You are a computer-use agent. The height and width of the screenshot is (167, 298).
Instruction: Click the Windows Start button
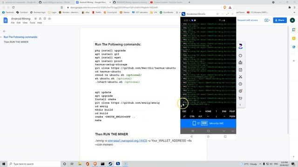4,164
